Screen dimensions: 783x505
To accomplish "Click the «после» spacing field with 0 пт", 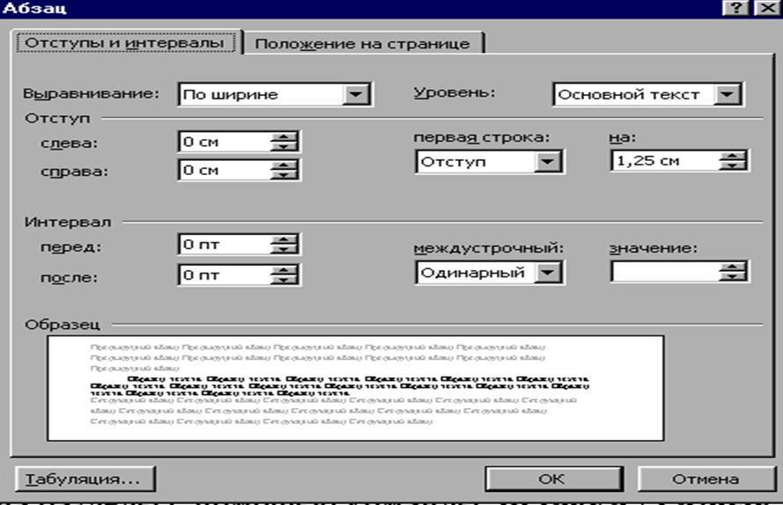I will (225, 275).
